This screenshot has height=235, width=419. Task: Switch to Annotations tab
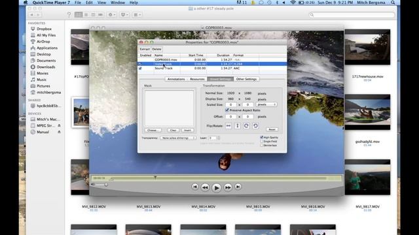point(176,79)
